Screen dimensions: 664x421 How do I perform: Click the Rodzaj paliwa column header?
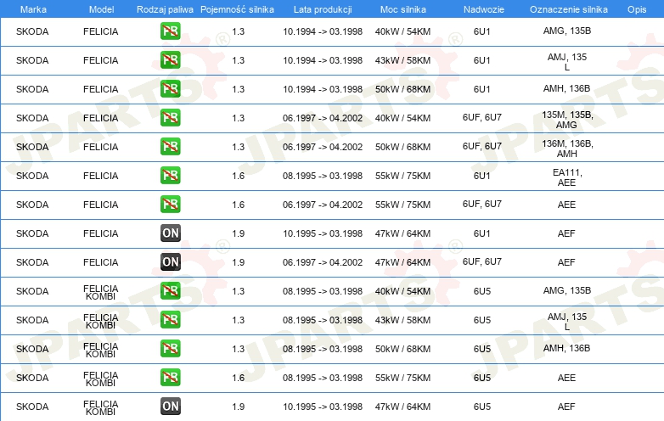click(x=165, y=9)
